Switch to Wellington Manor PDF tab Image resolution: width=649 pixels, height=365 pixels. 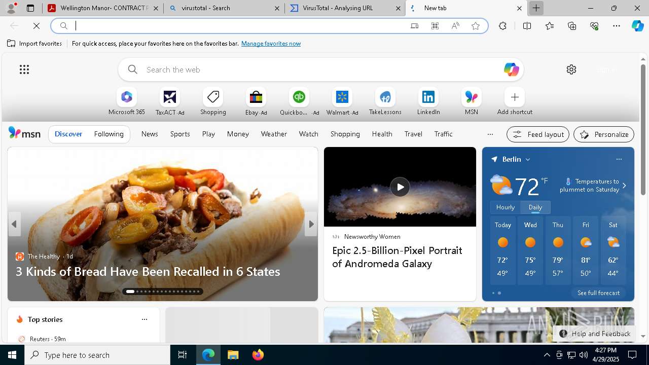(103, 8)
